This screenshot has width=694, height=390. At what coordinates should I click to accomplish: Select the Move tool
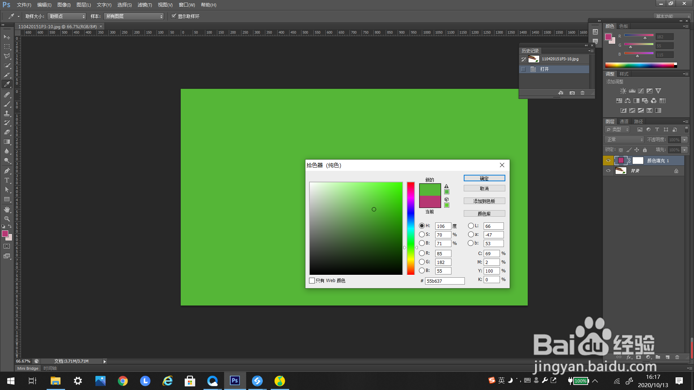click(x=7, y=37)
